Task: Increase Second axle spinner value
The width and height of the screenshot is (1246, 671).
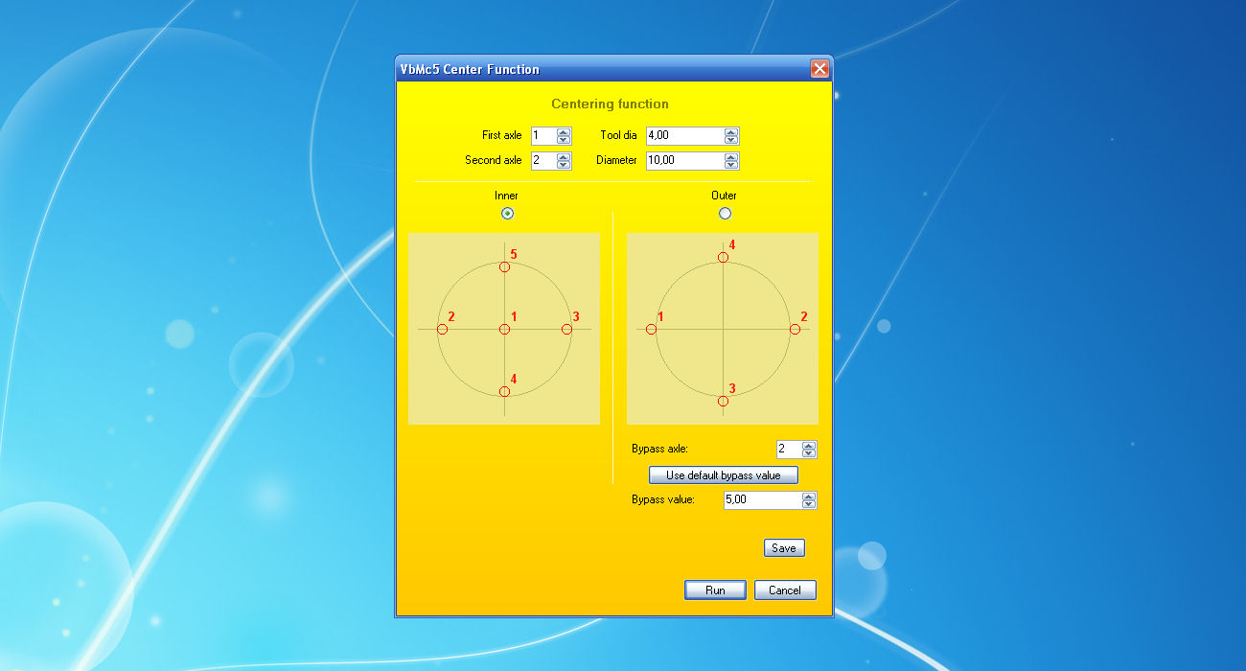Action: (564, 156)
